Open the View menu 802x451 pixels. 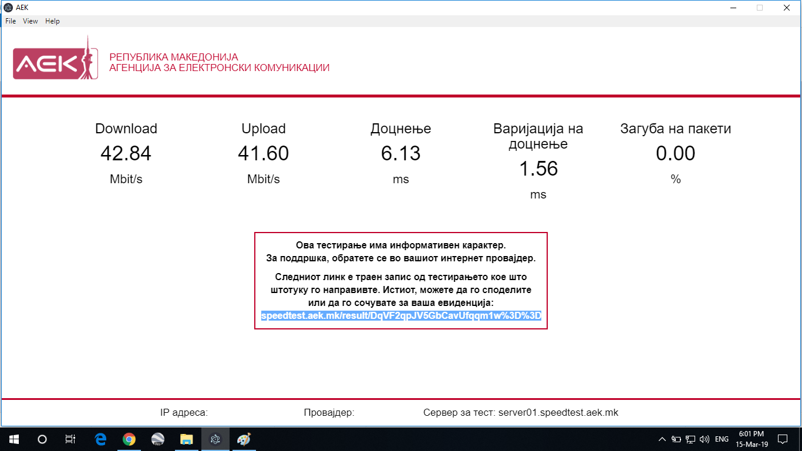pyautogui.click(x=31, y=21)
